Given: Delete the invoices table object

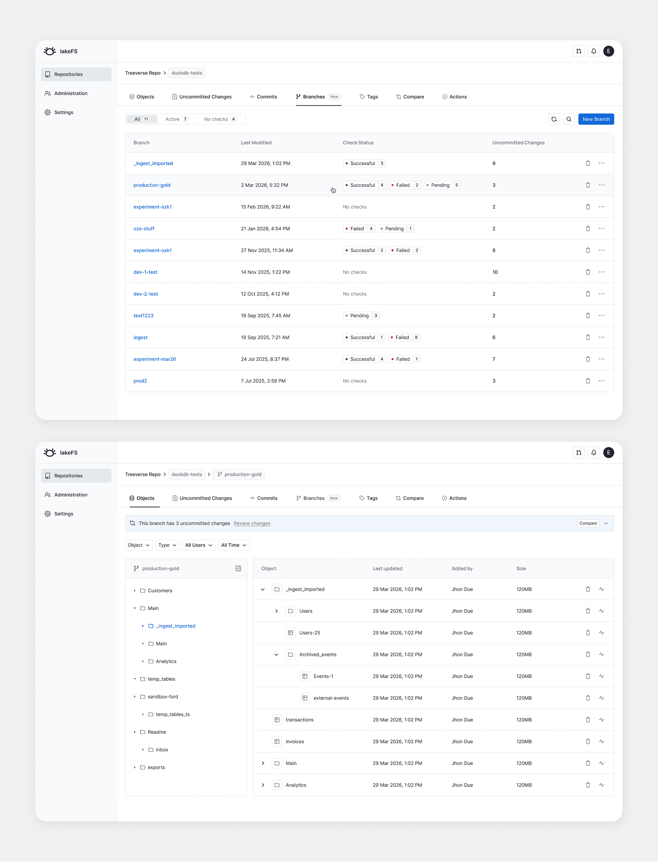Looking at the screenshot, I should (x=588, y=742).
